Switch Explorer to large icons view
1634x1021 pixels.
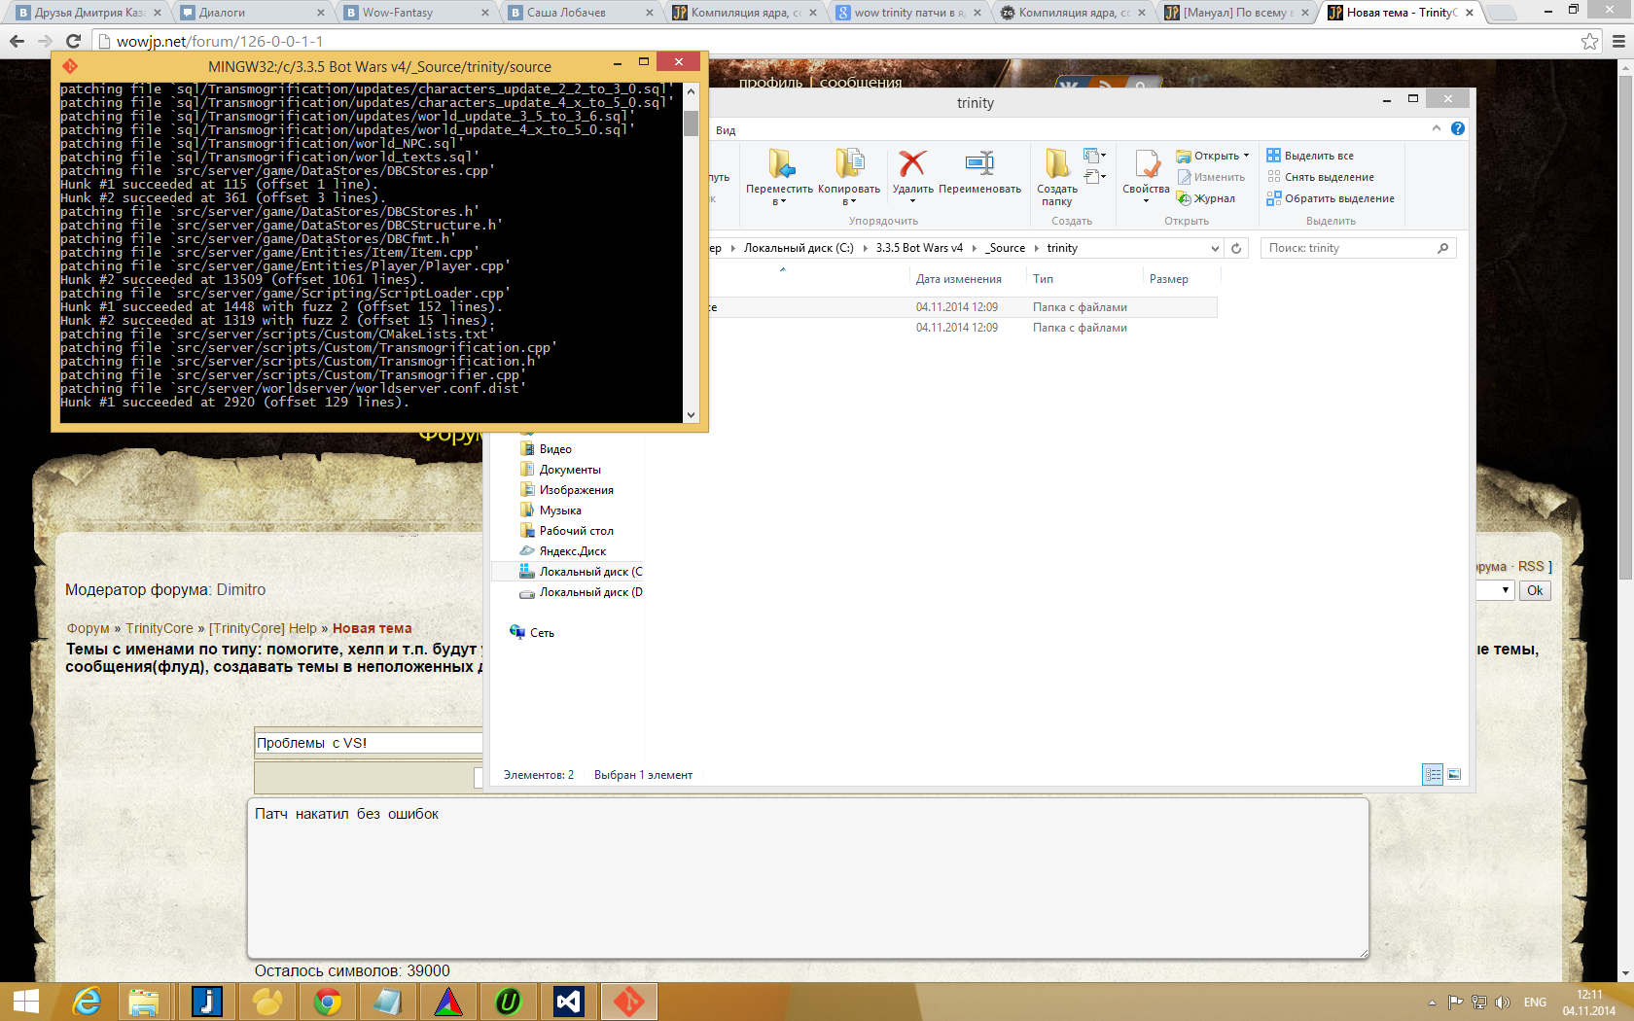[1454, 774]
